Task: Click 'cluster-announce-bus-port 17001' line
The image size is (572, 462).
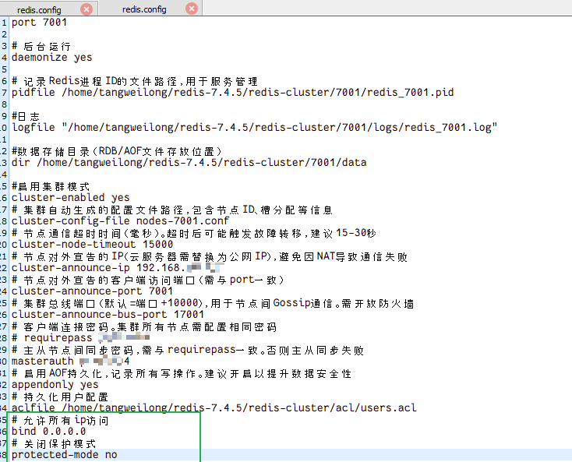Action: coord(108,314)
